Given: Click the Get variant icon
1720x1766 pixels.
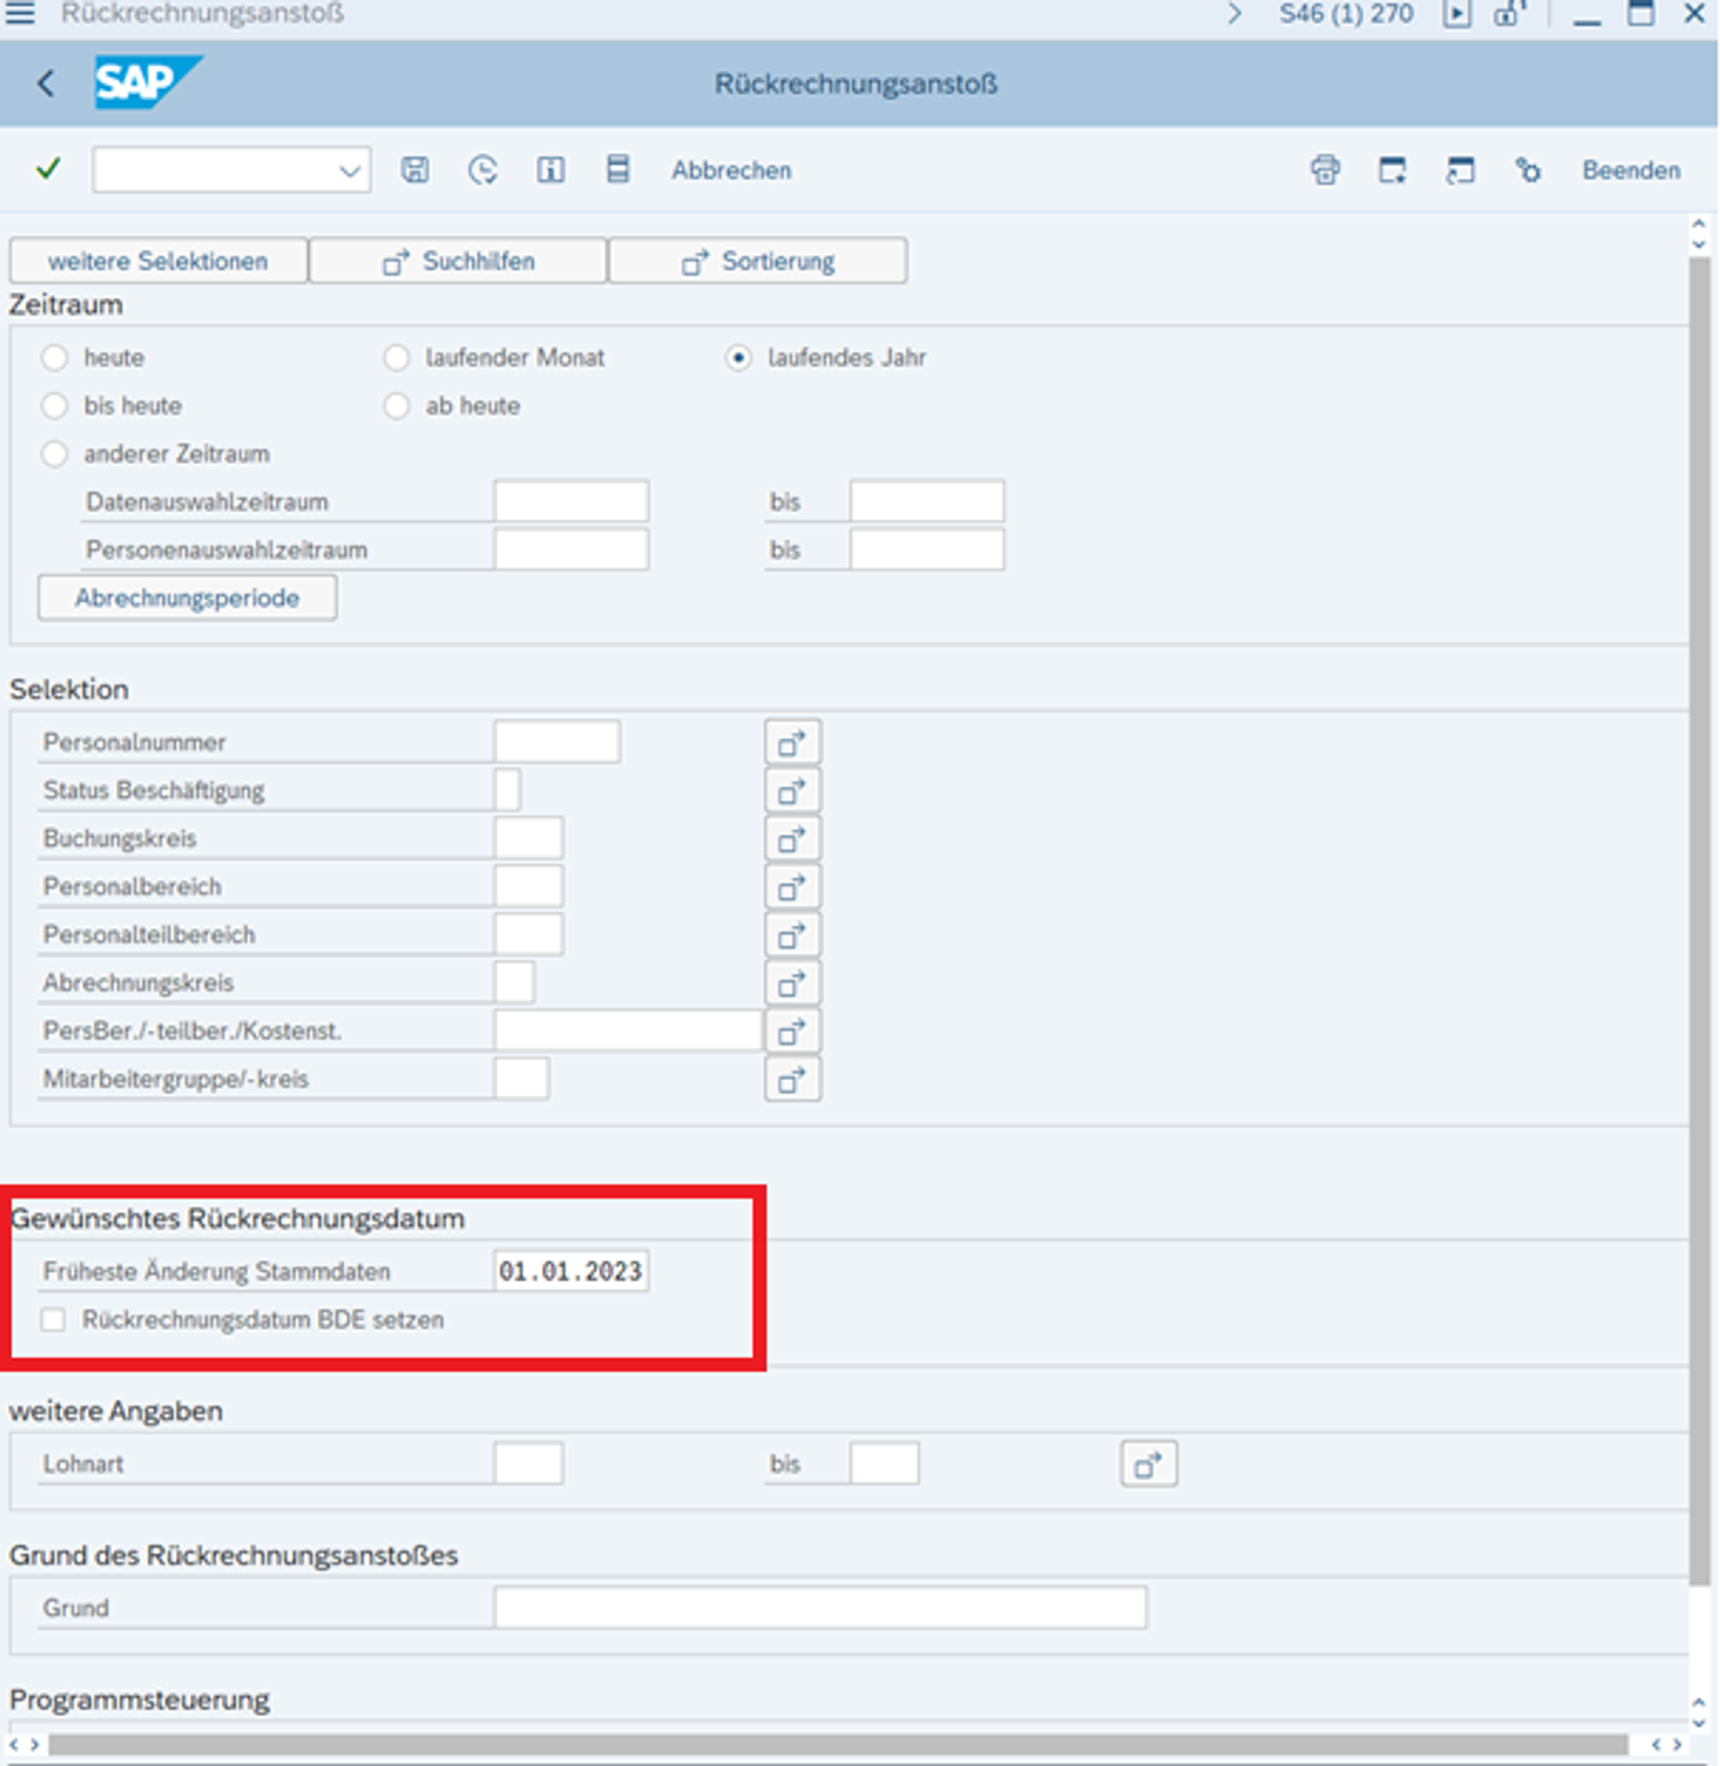Looking at the screenshot, I should tap(618, 170).
